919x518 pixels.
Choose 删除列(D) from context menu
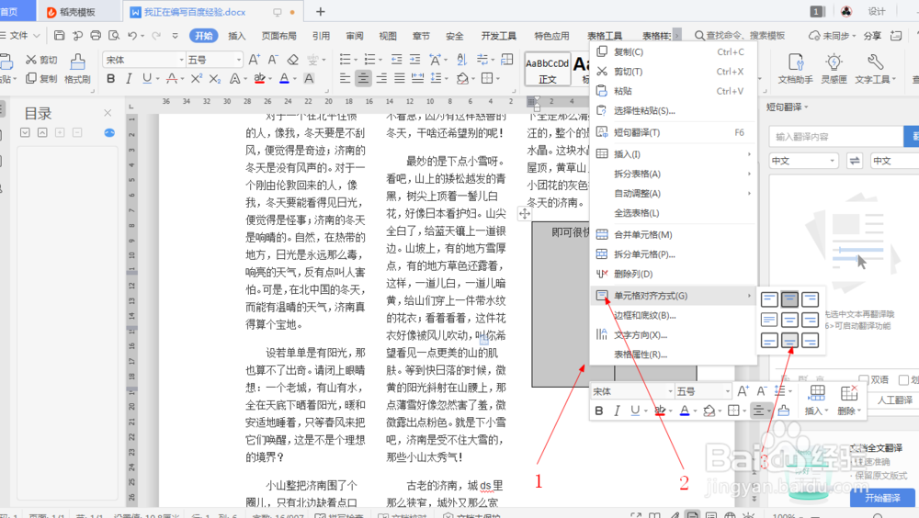pyautogui.click(x=674, y=275)
